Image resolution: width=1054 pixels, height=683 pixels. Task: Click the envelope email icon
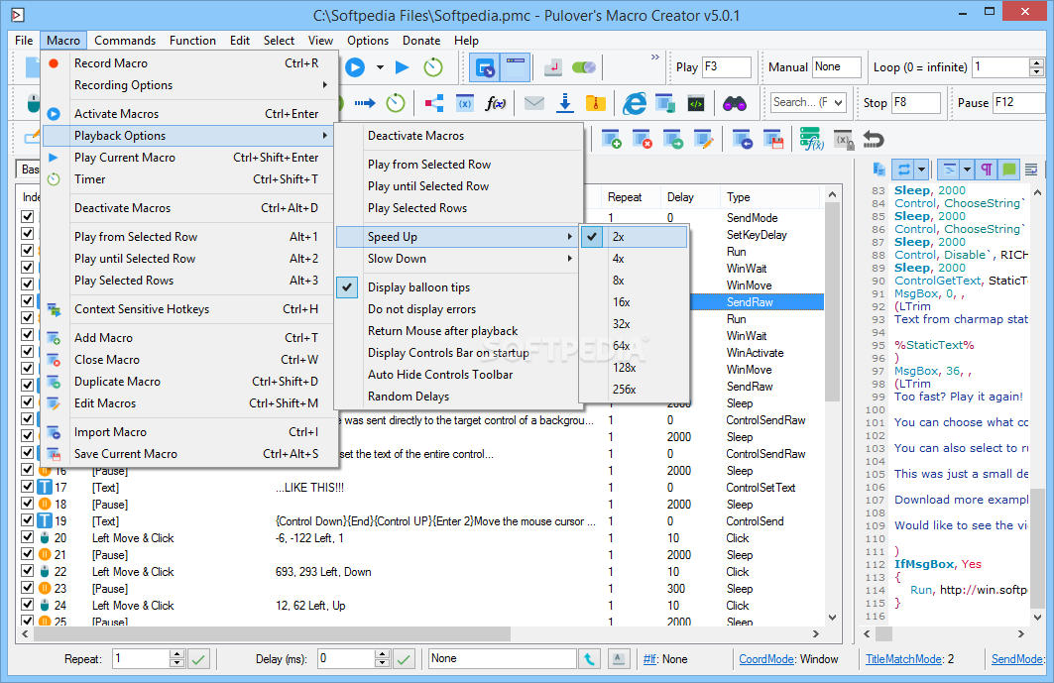[533, 103]
